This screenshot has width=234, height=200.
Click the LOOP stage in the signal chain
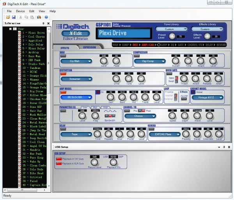pyautogui.click(x=162, y=45)
